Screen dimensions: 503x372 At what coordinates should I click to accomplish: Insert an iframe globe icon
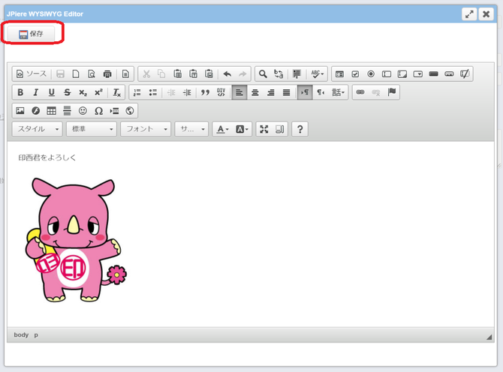(130, 111)
